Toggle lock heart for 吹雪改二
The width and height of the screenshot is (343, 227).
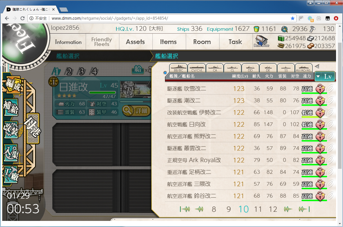(x=321, y=89)
